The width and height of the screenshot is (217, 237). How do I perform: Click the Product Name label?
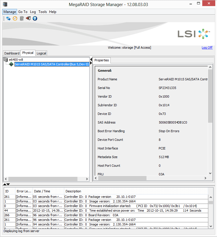tap(107, 79)
